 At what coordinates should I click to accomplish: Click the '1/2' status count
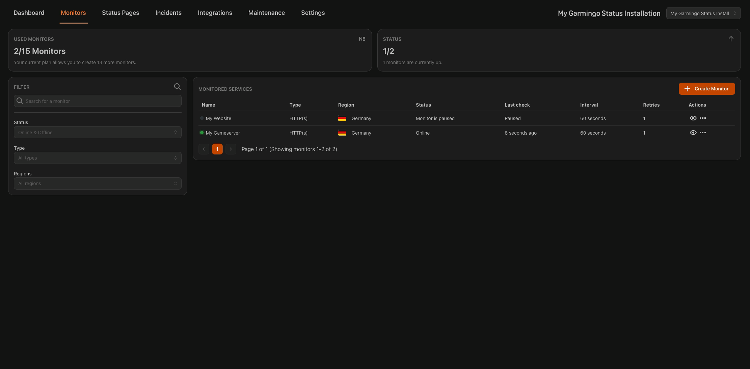(x=389, y=51)
